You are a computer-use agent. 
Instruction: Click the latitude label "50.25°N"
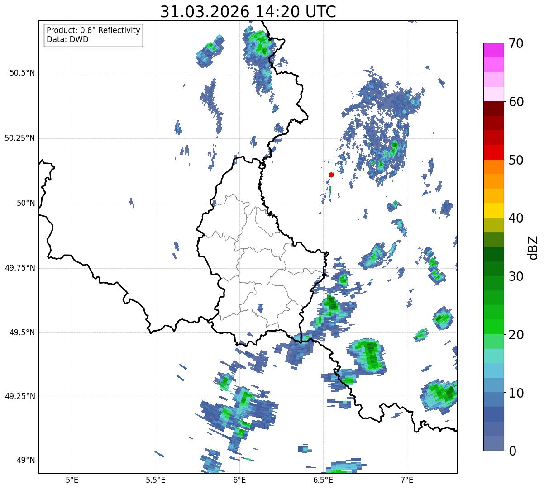(20, 138)
